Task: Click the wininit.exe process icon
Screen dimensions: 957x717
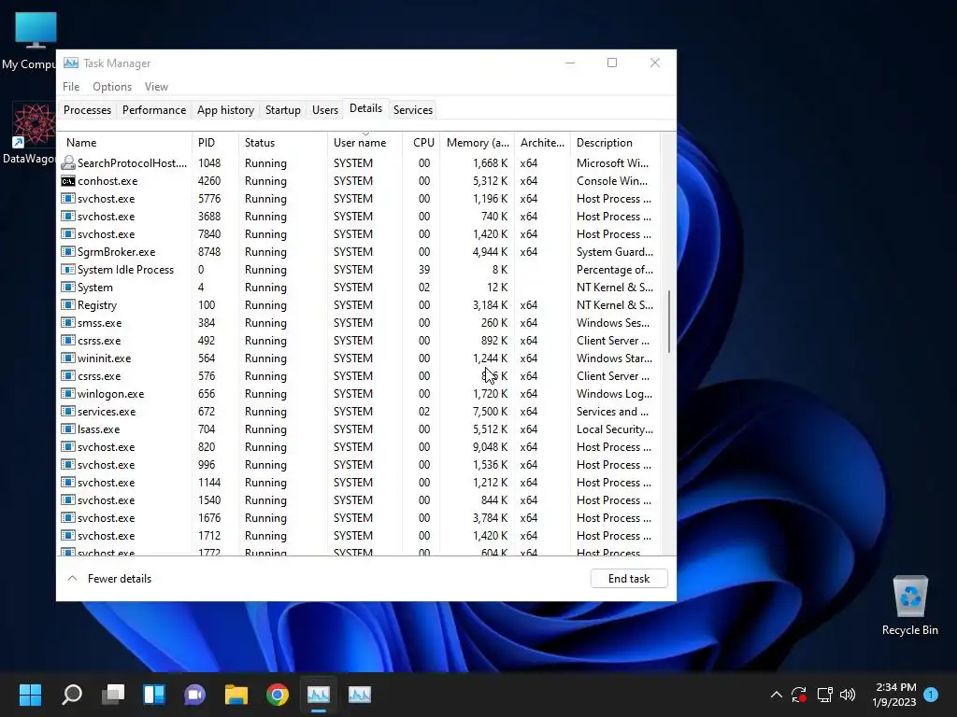Action: (x=68, y=358)
